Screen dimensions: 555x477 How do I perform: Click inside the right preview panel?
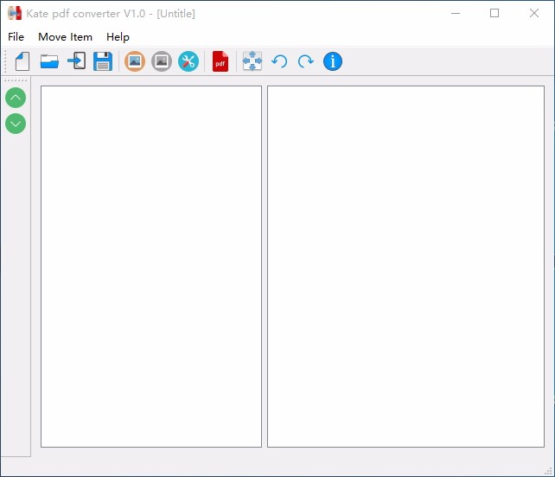[405, 266]
